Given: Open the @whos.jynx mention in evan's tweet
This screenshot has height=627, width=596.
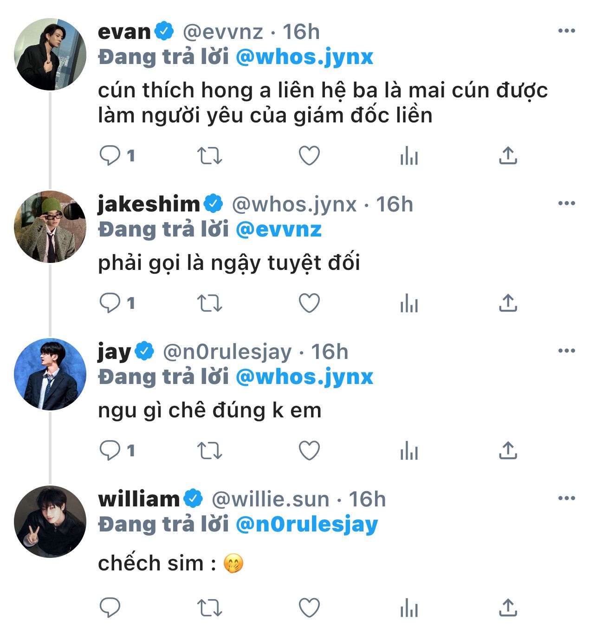Looking at the screenshot, I should click(x=304, y=57).
